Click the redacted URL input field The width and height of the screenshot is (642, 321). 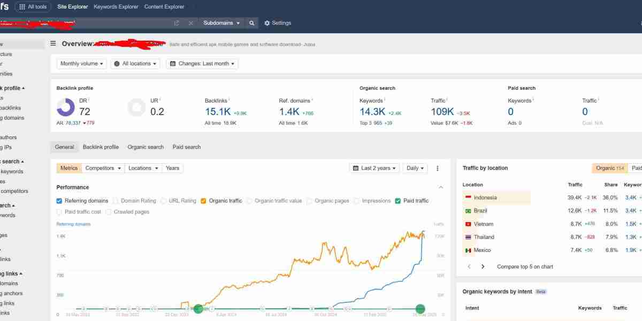pos(86,23)
